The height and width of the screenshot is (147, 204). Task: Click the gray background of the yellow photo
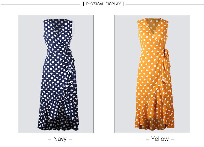tap(125, 74)
